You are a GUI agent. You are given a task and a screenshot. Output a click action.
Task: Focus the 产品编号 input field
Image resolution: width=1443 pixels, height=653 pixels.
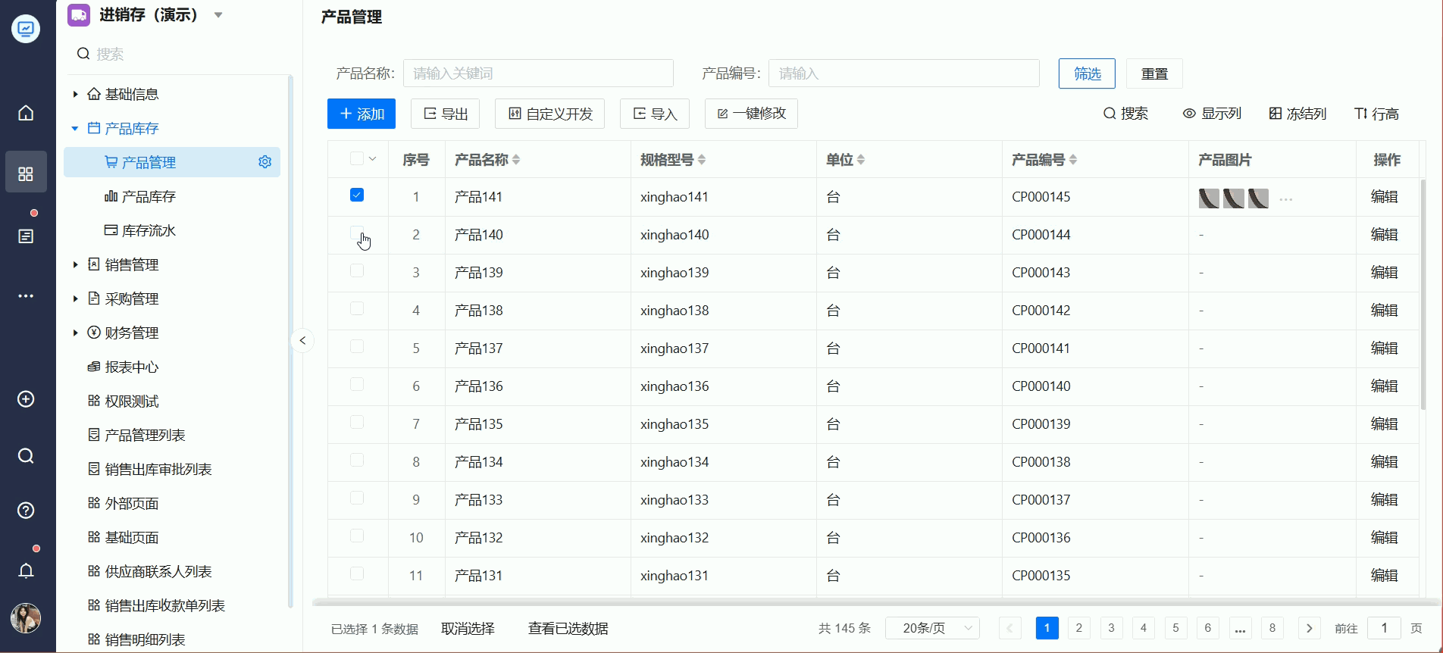(x=903, y=73)
